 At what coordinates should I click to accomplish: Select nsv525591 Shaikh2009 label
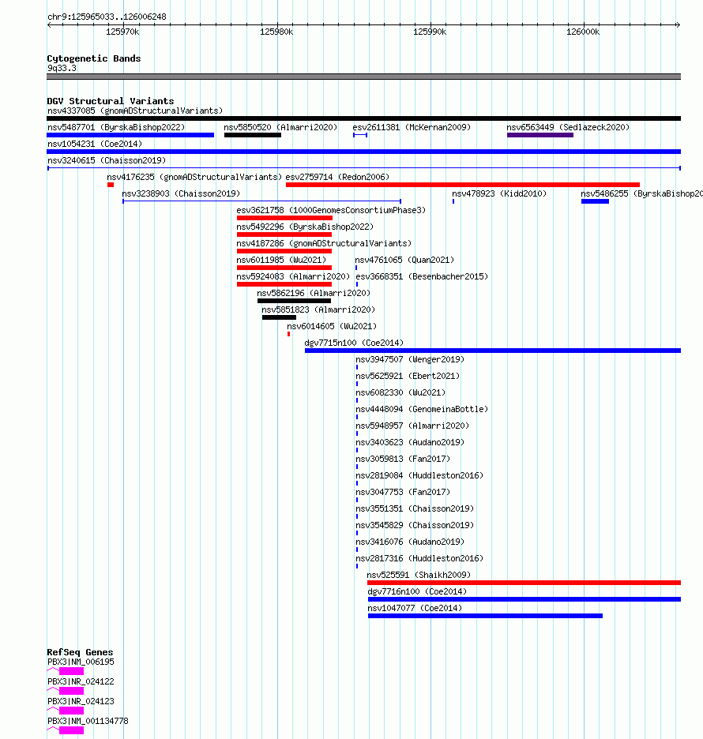419,575
